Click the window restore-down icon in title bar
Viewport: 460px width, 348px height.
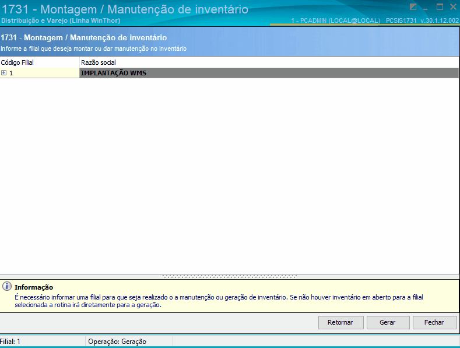pos(413,7)
